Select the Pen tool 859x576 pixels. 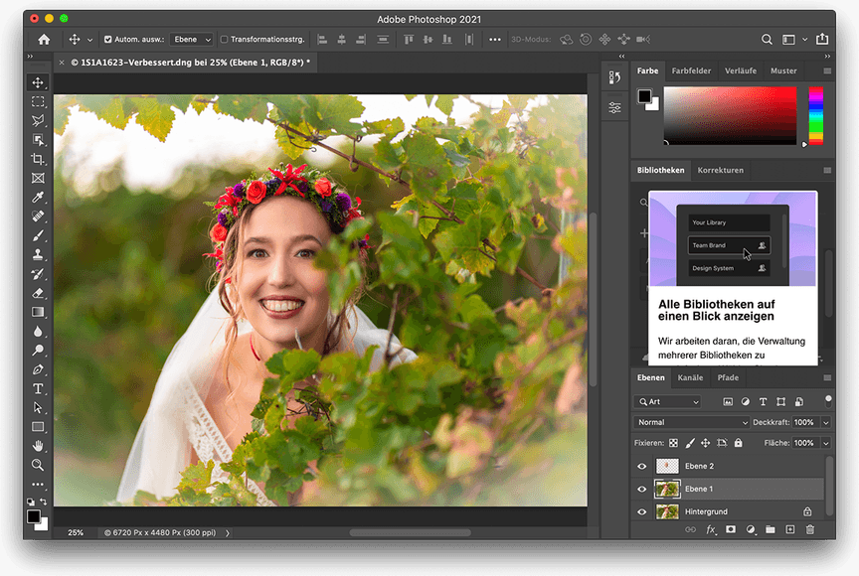point(38,369)
